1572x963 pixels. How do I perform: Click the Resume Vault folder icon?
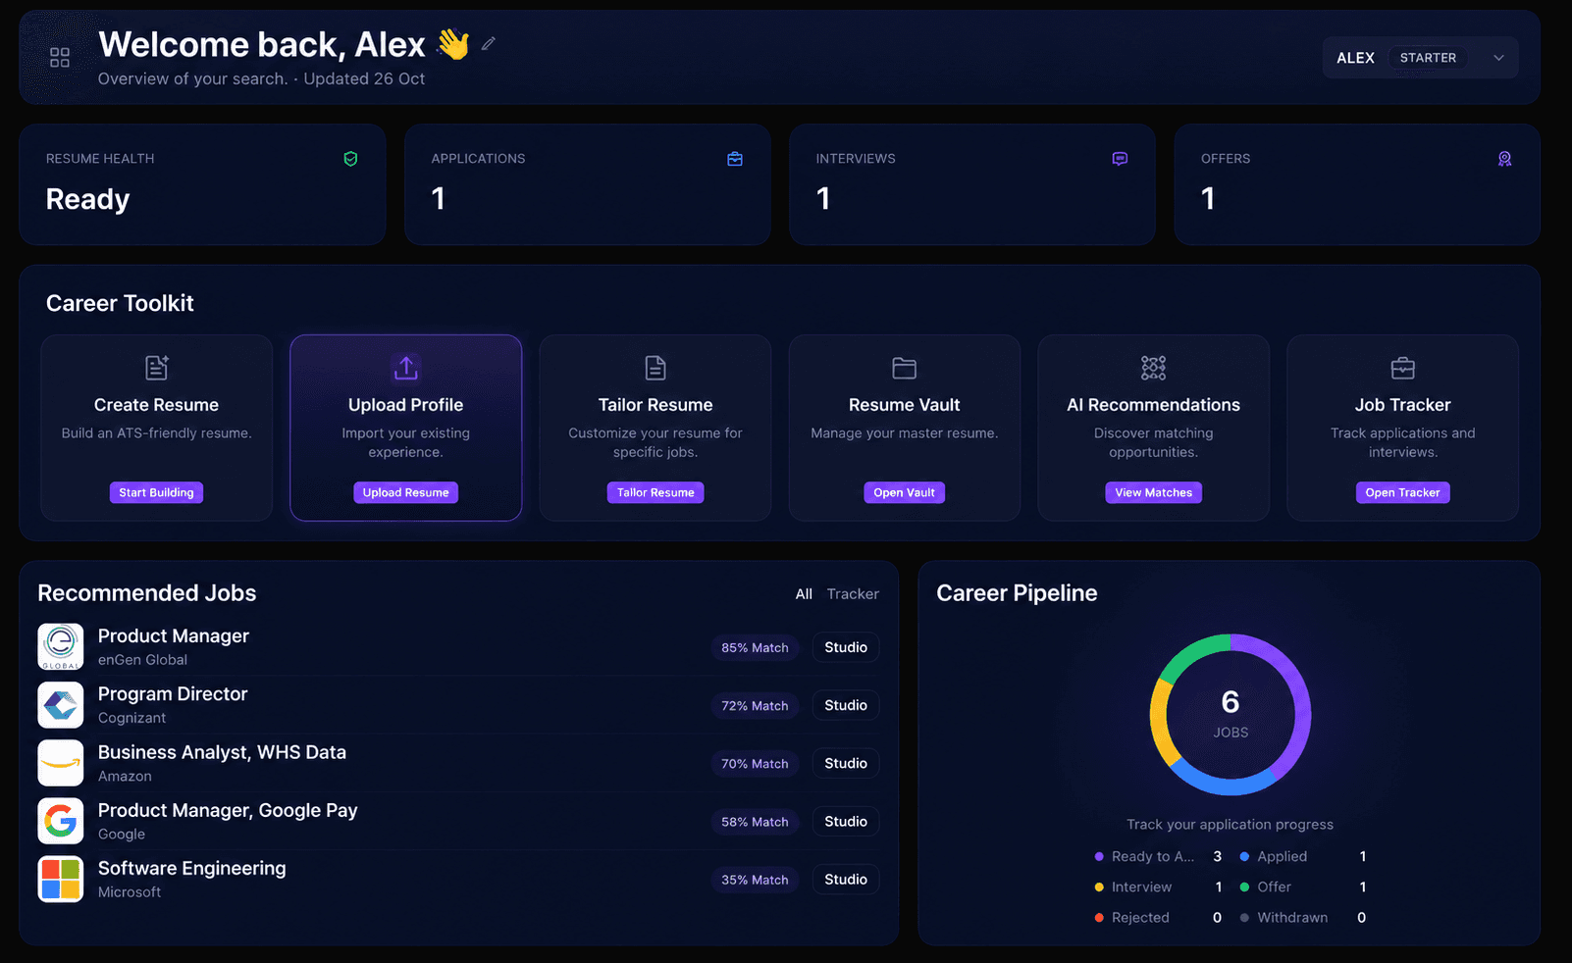pyautogui.click(x=905, y=368)
